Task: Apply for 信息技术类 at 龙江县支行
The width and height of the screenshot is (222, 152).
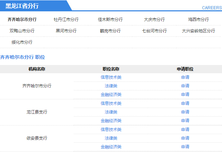Action: coord(185,104)
